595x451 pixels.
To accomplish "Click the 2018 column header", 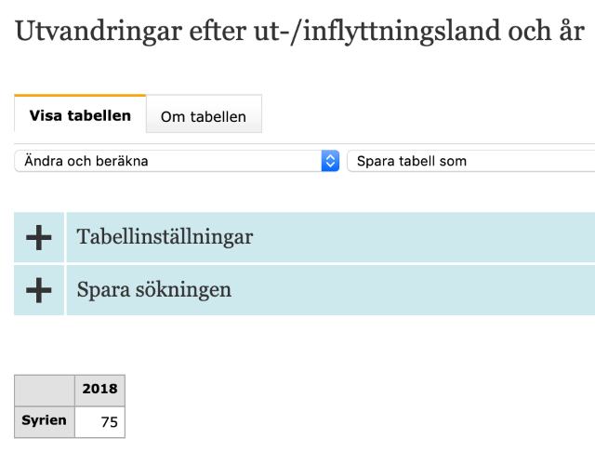I will pos(99,390).
